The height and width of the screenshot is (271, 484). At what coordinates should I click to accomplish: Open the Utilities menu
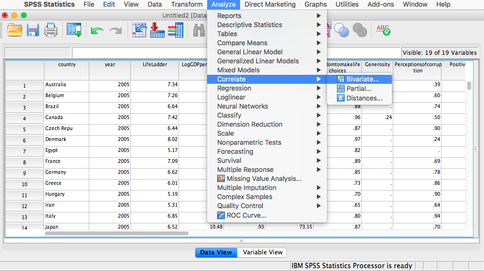(x=347, y=4)
